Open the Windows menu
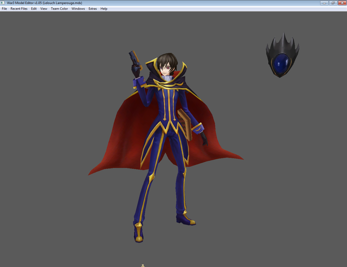347x267 pixels. [78, 9]
